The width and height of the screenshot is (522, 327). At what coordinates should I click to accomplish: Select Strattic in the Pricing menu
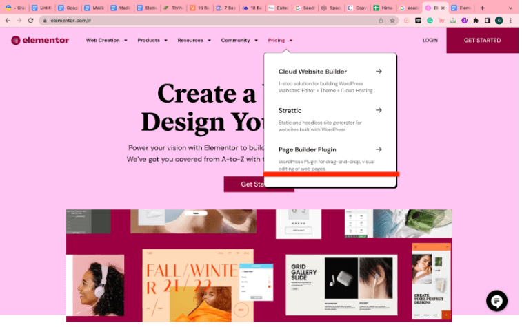pyautogui.click(x=290, y=110)
